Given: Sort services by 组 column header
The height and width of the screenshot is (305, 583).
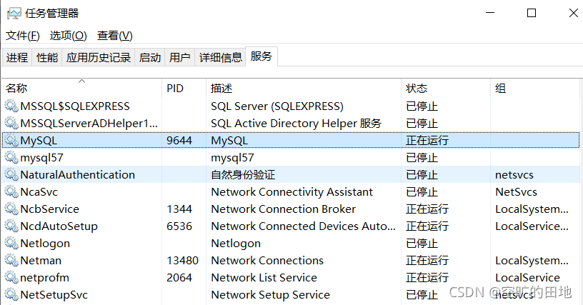Looking at the screenshot, I should point(534,89).
